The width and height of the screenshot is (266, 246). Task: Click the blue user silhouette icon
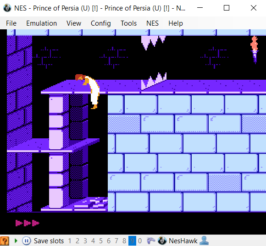(x=204, y=241)
